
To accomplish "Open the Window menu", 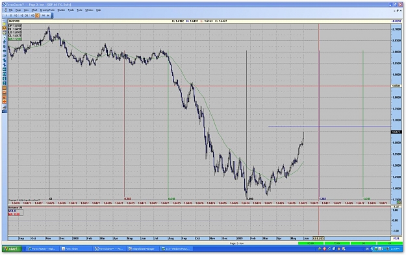I will coord(89,10).
